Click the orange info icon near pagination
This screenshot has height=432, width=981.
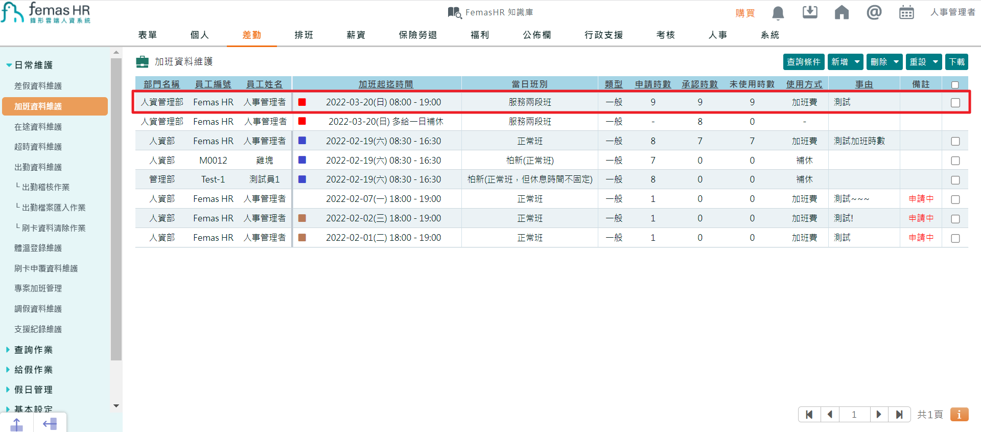click(x=959, y=414)
